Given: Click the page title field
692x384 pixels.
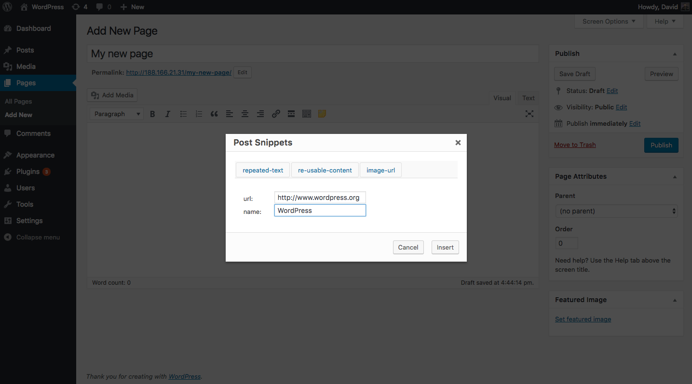Looking at the screenshot, I should click(x=312, y=53).
